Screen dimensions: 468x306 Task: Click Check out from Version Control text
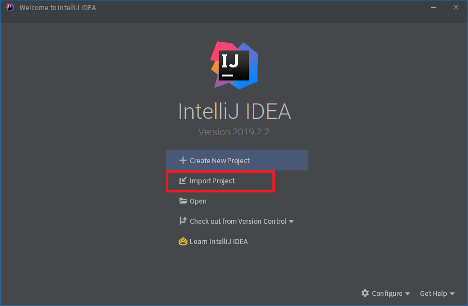[238, 221]
